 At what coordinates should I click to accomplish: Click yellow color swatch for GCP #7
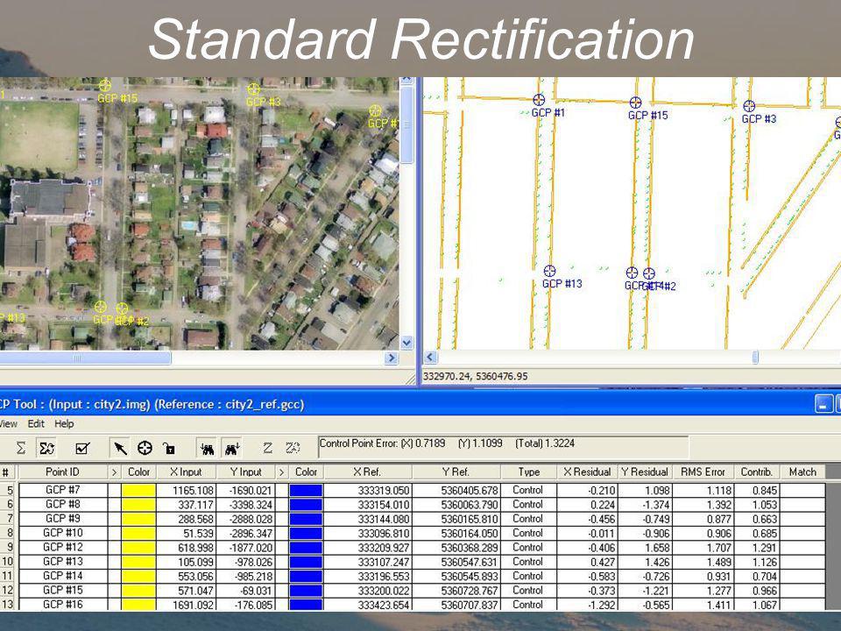point(139,491)
